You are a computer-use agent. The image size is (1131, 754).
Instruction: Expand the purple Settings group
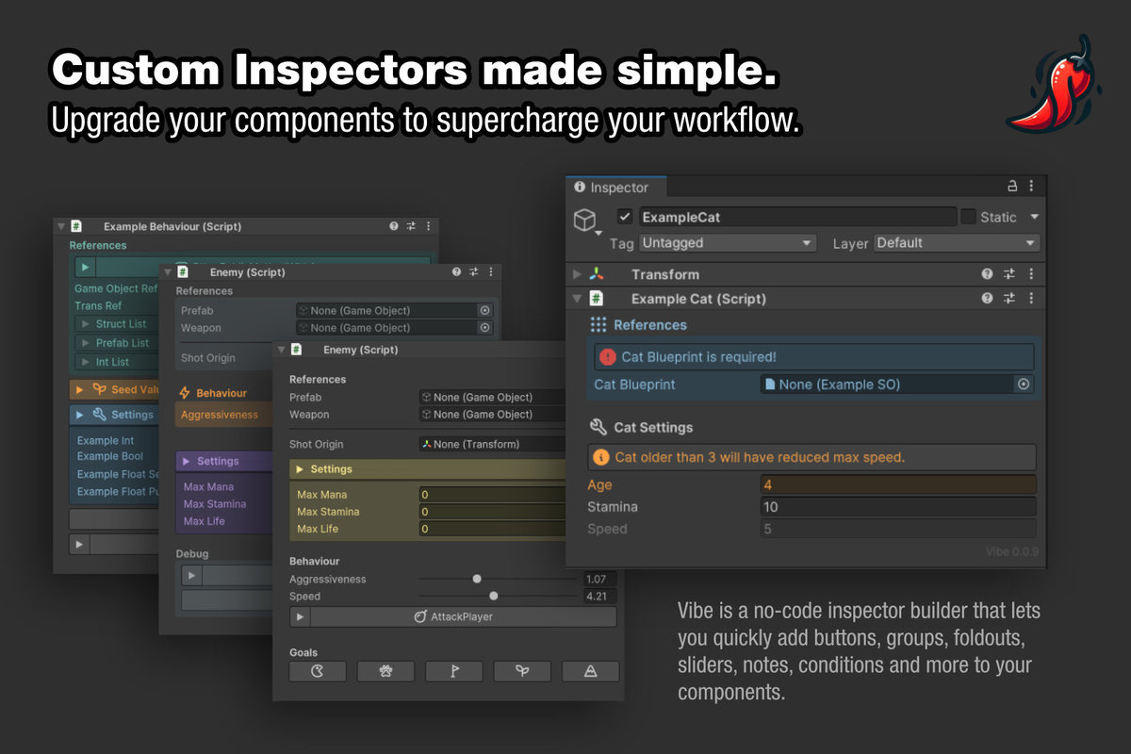pyautogui.click(x=187, y=461)
